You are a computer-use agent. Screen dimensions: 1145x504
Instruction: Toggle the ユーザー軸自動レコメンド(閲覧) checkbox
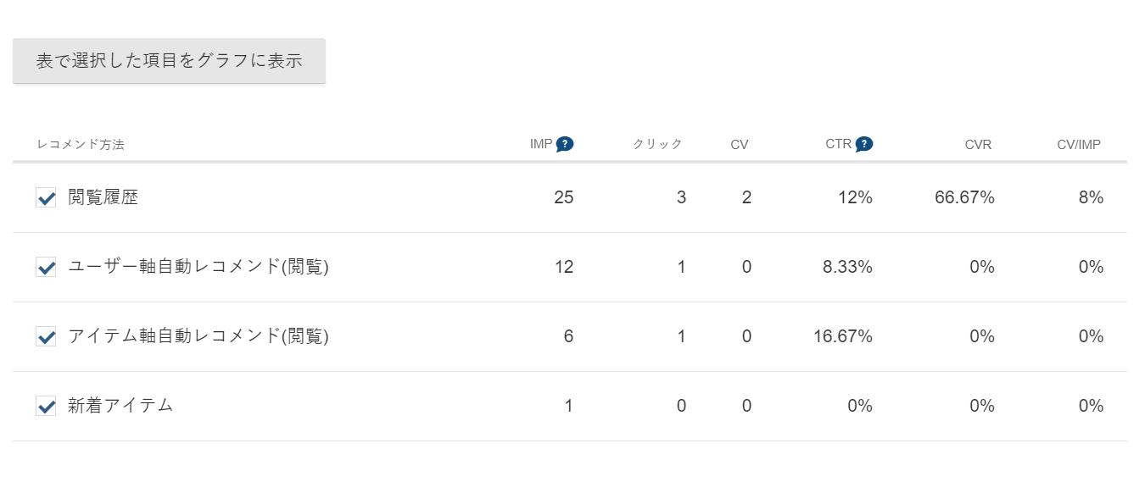click(46, 268)
